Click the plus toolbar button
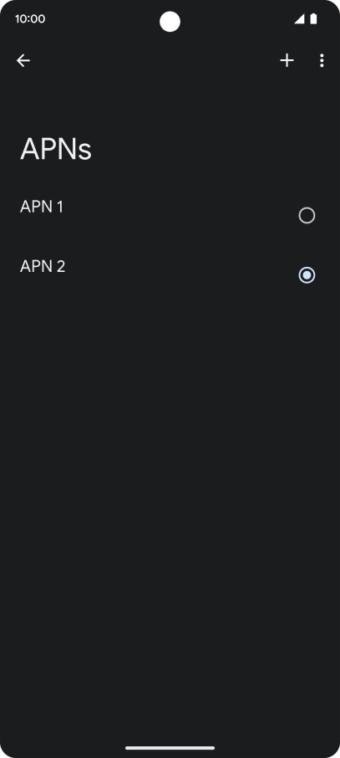340x758 pixels. [x=287, y=60]
